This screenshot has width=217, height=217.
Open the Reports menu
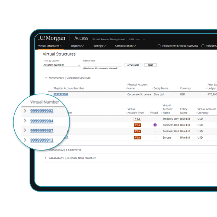[x=77, y=46]
